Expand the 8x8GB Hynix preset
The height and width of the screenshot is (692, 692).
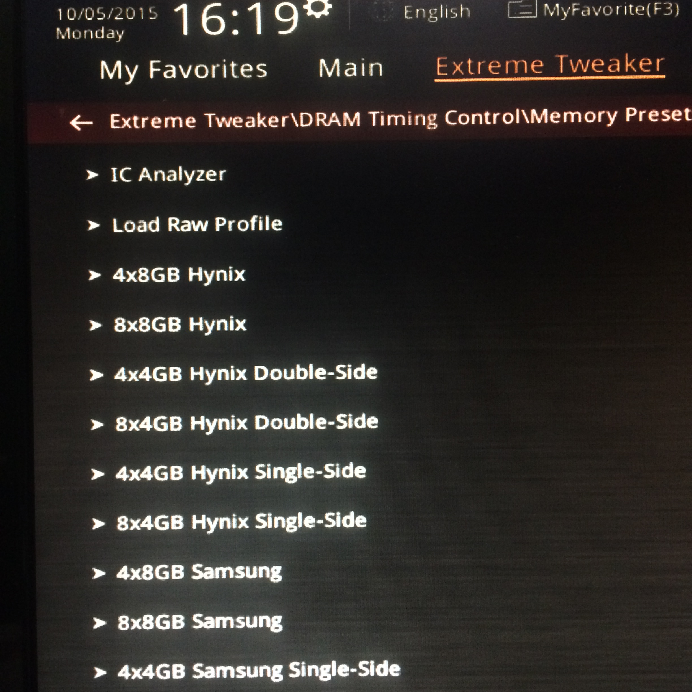pyautogui.click(x=180, y=325)
